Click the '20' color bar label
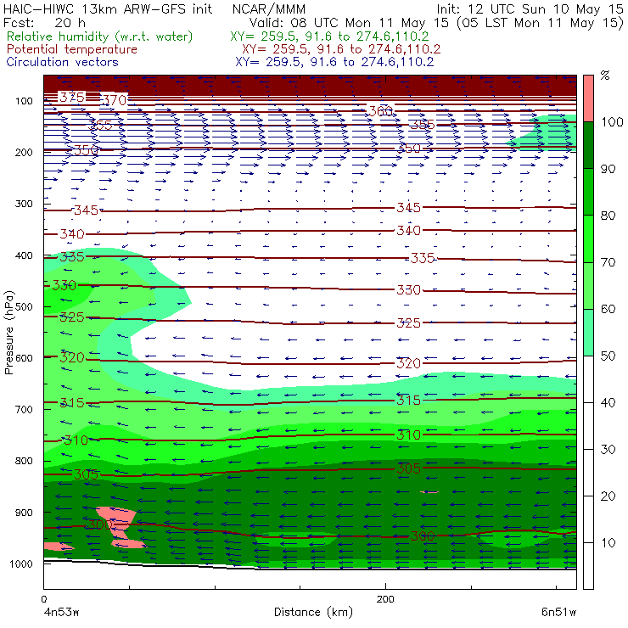 click(608, 496)
